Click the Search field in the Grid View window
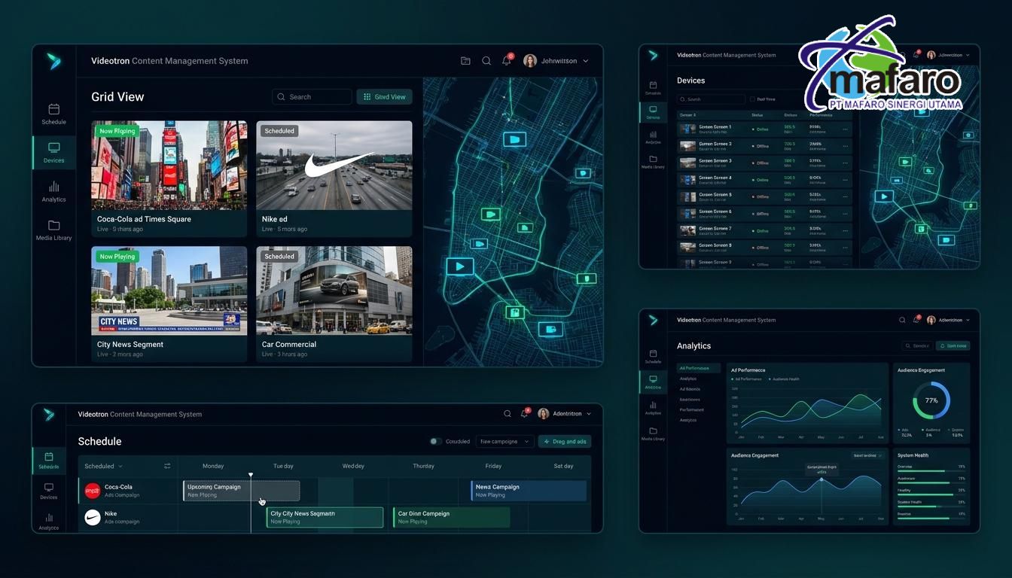 (312, 96)
